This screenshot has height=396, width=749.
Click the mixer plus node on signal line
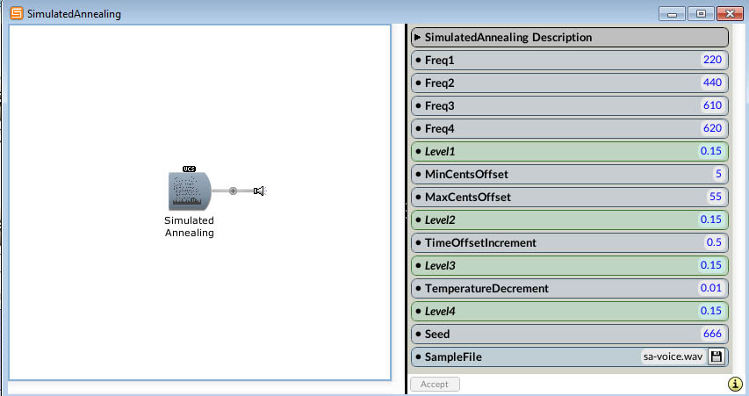(x=233, y=191)
